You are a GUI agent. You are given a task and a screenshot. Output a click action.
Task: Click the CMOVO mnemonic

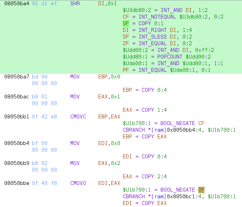coord(78,183)
